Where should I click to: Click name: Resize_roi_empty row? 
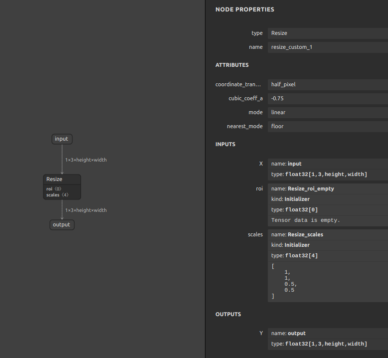click(328, 189)
